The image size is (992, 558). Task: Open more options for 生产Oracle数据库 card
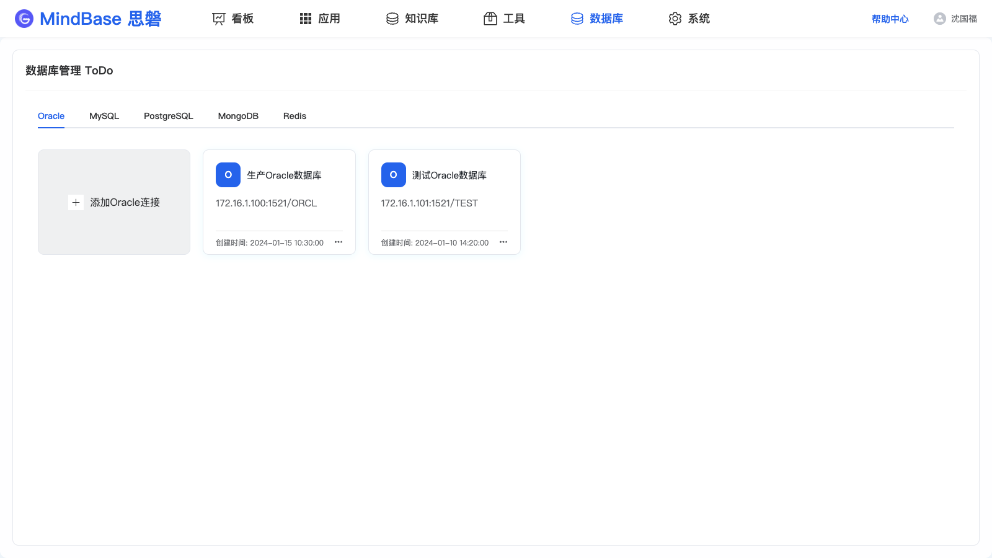(339, 242)
